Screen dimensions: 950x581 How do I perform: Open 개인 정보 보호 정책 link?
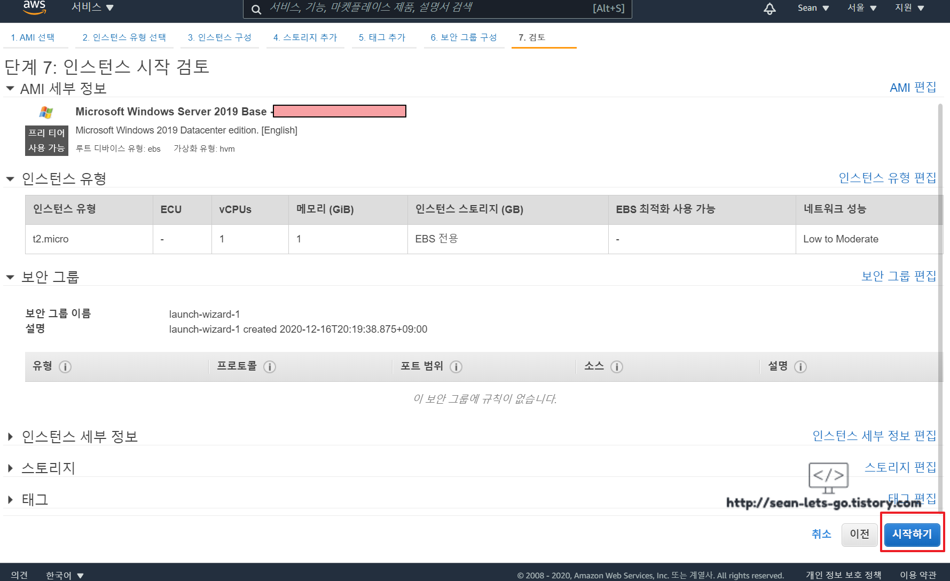click(x=843, y=575)
